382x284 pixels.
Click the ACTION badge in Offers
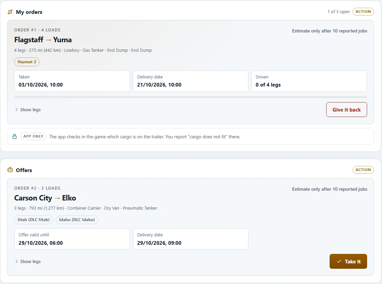363,170
